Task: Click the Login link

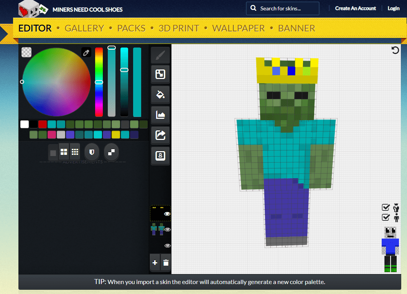Action: point(394,8)
